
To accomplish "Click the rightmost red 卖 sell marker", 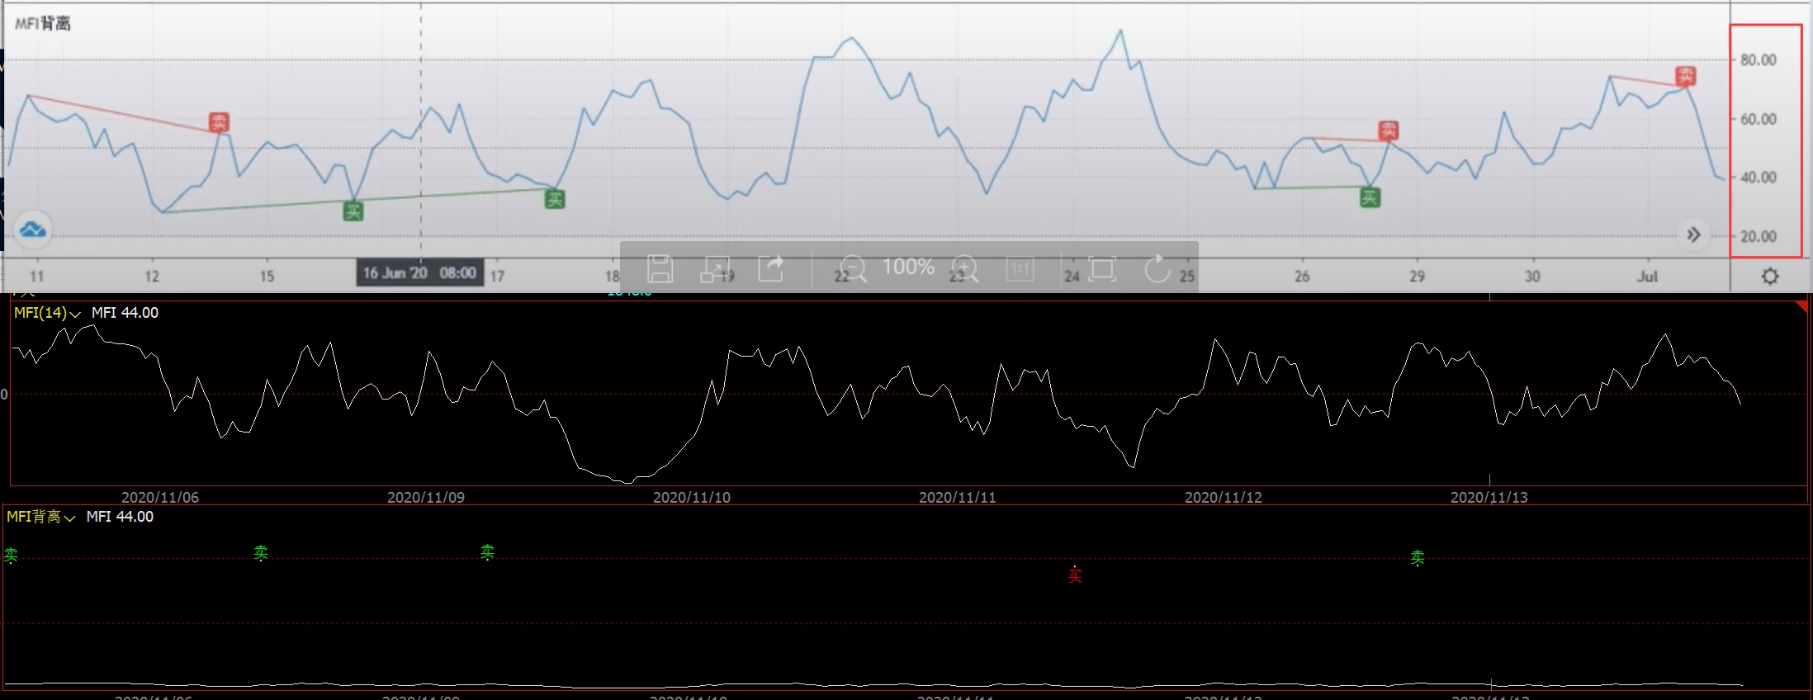I will coord(1685,76).
